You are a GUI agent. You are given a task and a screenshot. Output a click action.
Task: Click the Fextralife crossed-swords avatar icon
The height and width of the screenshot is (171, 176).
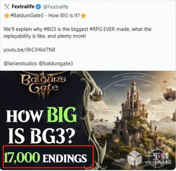tap(7, 7)
